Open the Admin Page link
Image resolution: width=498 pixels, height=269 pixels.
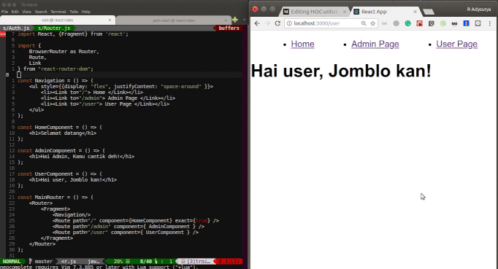coord(375,44)
